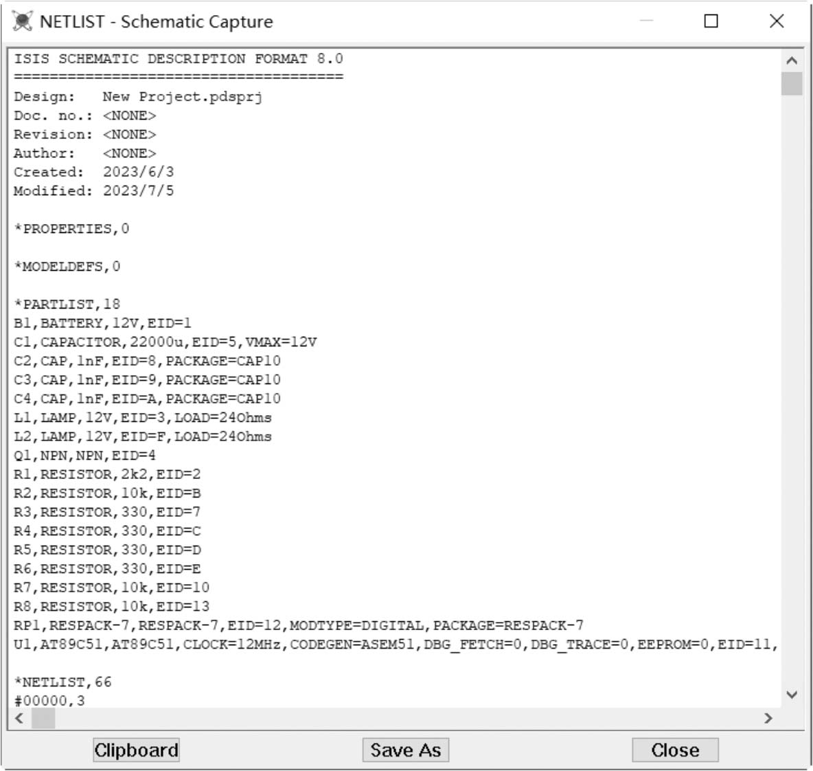
Task: Click the vertical scrollbar down arrow
Action: pos(792,695)
